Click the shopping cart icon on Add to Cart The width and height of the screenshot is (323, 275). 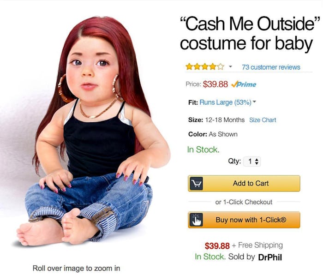click(x=196, y=183)
